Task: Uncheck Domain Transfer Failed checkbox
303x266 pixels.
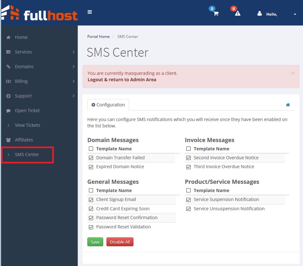Action: (x=91, y=158)
